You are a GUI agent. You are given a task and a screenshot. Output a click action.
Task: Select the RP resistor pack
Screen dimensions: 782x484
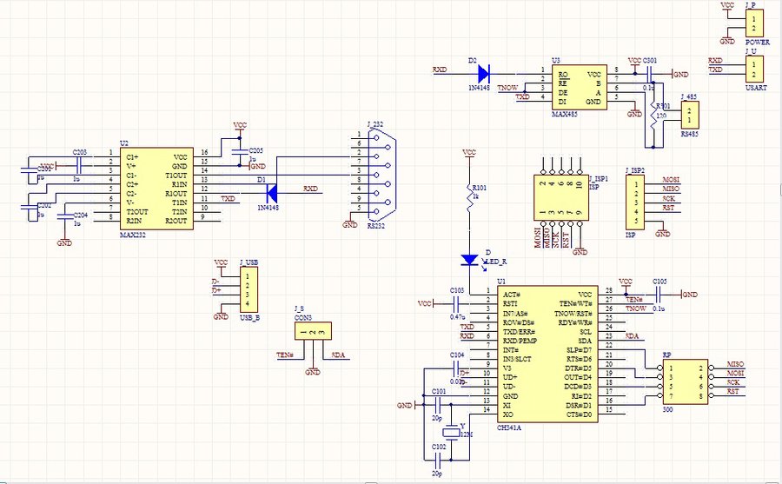(x=686, y=381)
